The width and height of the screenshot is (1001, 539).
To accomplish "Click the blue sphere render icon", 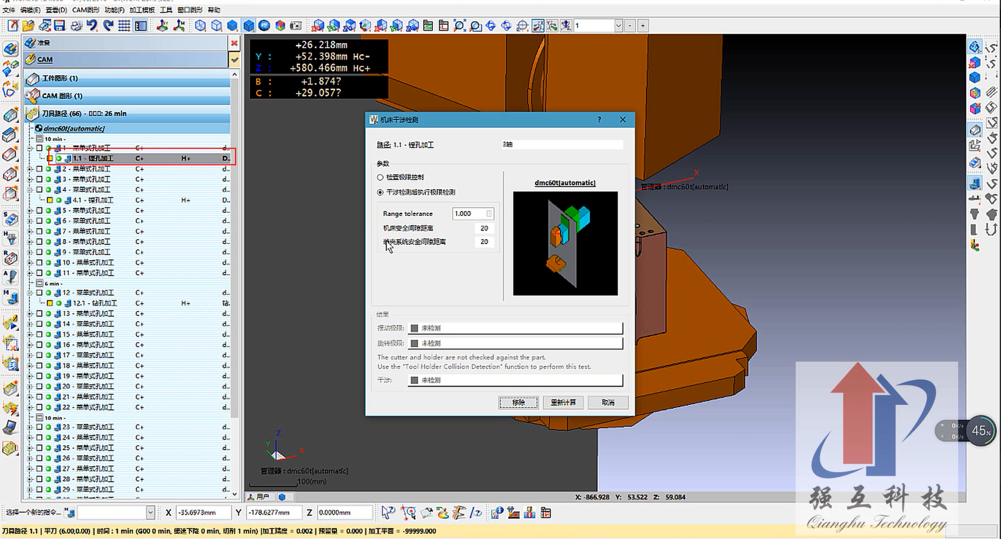I will coord(264,25).
